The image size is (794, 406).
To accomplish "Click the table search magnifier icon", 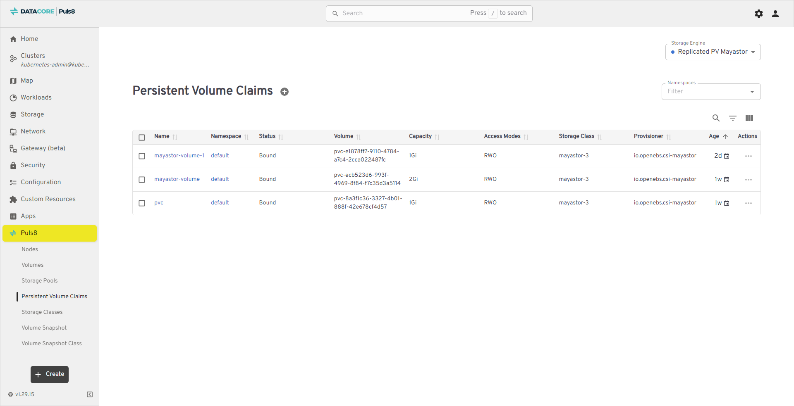I will coord(716,118).
